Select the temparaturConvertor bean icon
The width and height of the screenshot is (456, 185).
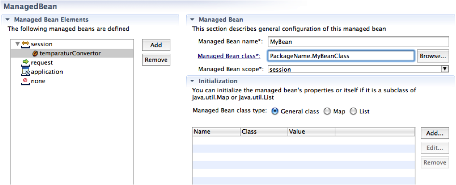[35, 53]
